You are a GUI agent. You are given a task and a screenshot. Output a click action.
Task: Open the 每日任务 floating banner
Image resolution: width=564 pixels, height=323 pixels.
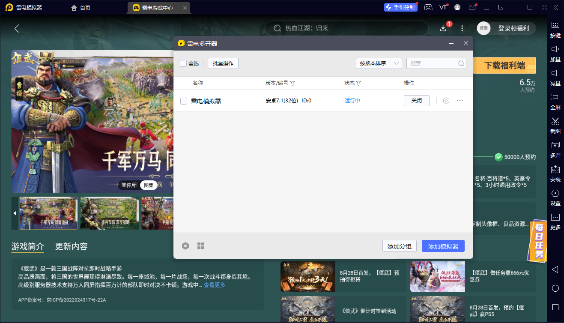pos(539,241)
